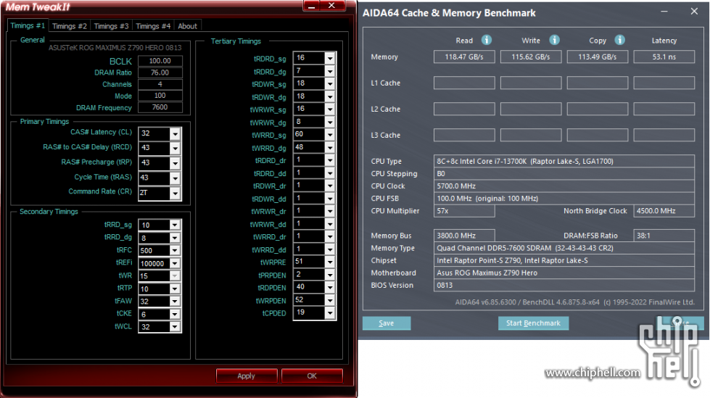This screenshot has width=710, height=398.
Task: Open the Timings #4 tab
Action: tap(153, 26)
